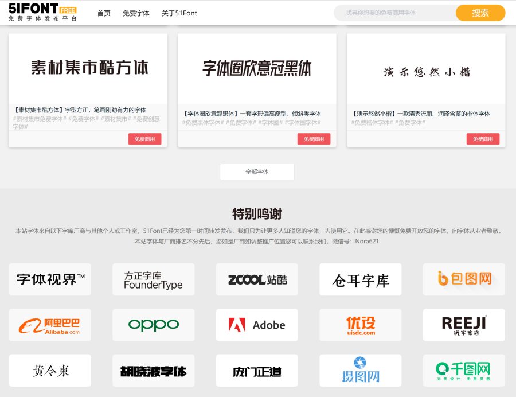The image size is (516, 397).
Task: Click the 51FONT site logo
Action: (43, 13)
